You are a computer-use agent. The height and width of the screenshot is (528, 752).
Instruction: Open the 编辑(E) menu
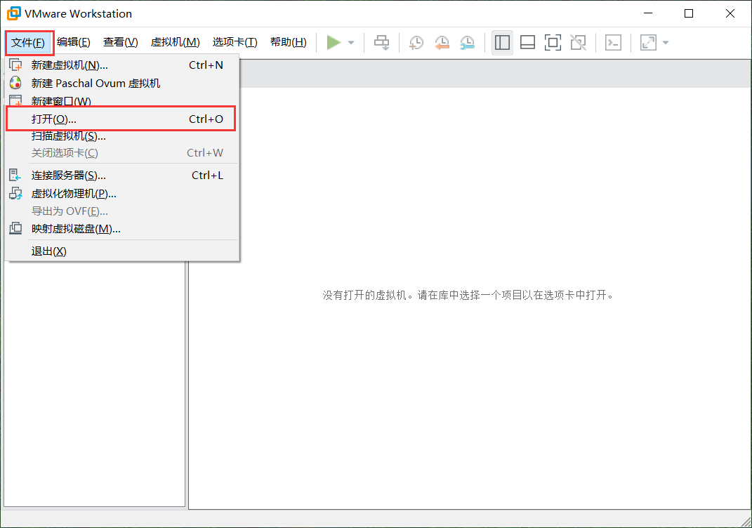click(x=74, y=43)
